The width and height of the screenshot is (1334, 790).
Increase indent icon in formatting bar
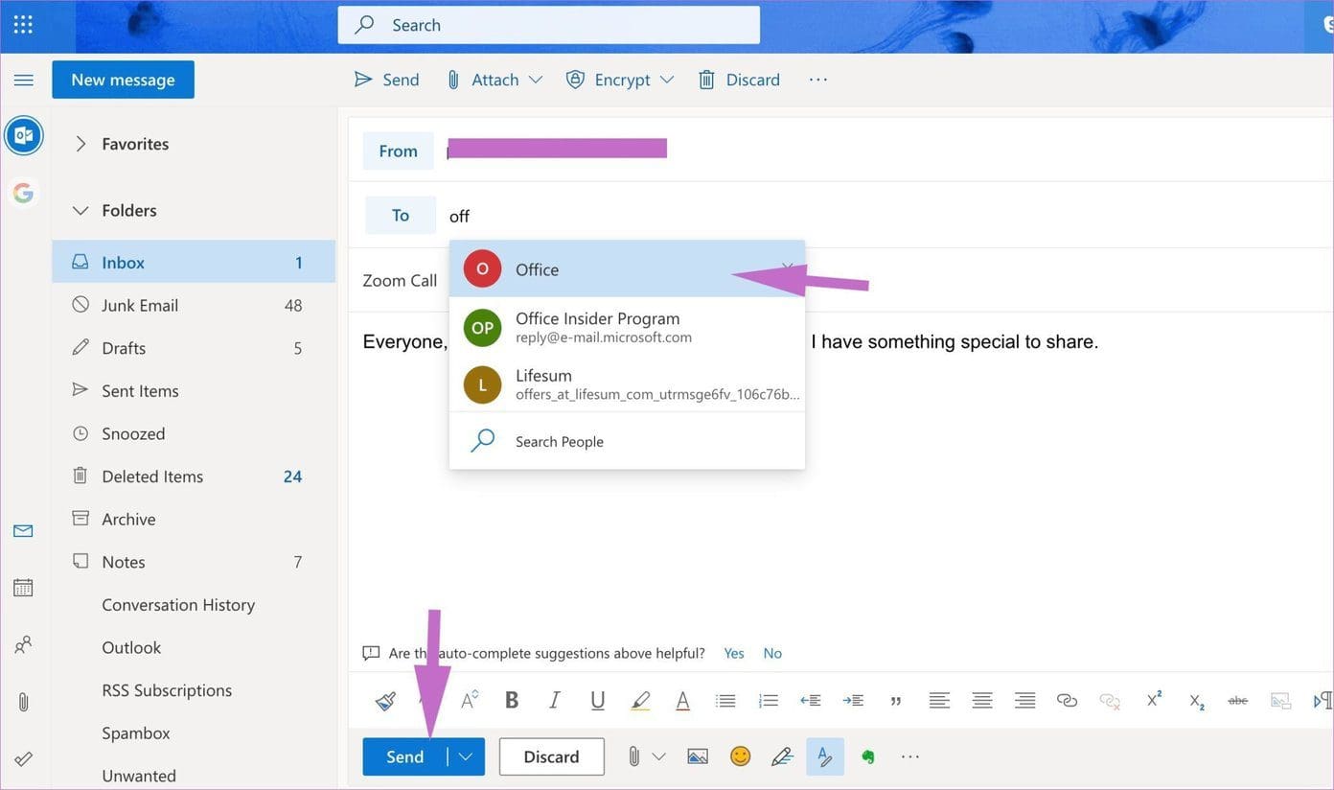(853, 701)
